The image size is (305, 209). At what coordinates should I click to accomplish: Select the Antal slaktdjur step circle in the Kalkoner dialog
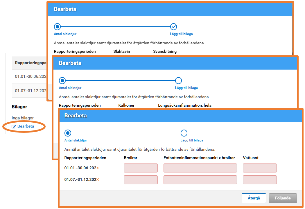pos(62,80)
